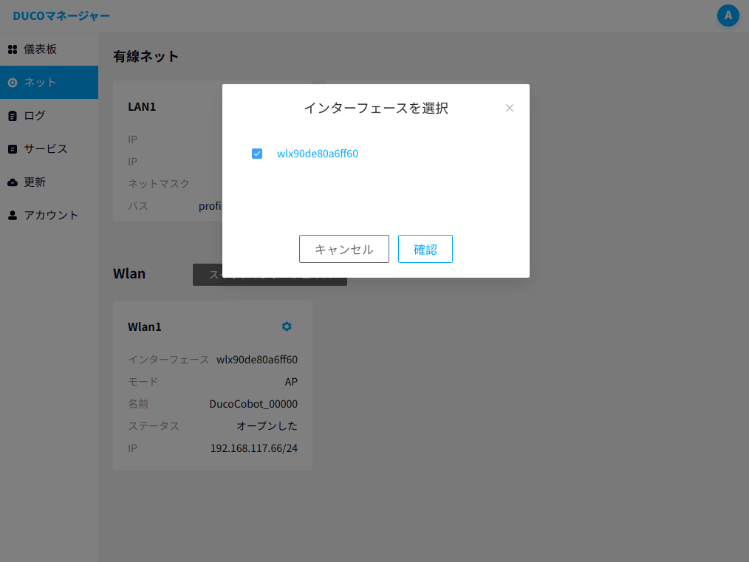This screenshot has width=749, height=562.
Task: Open the アカウント sidebar item
Action: click(49, 216)
